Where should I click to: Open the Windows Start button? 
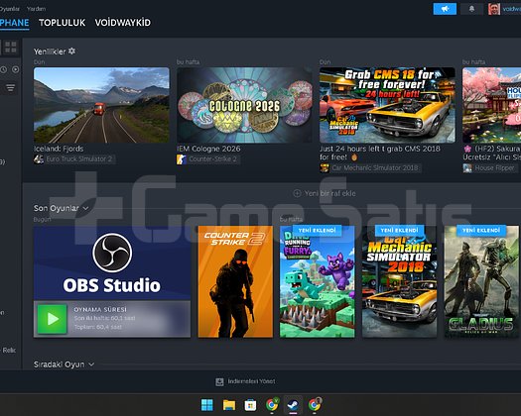click(x=207, y=405)
